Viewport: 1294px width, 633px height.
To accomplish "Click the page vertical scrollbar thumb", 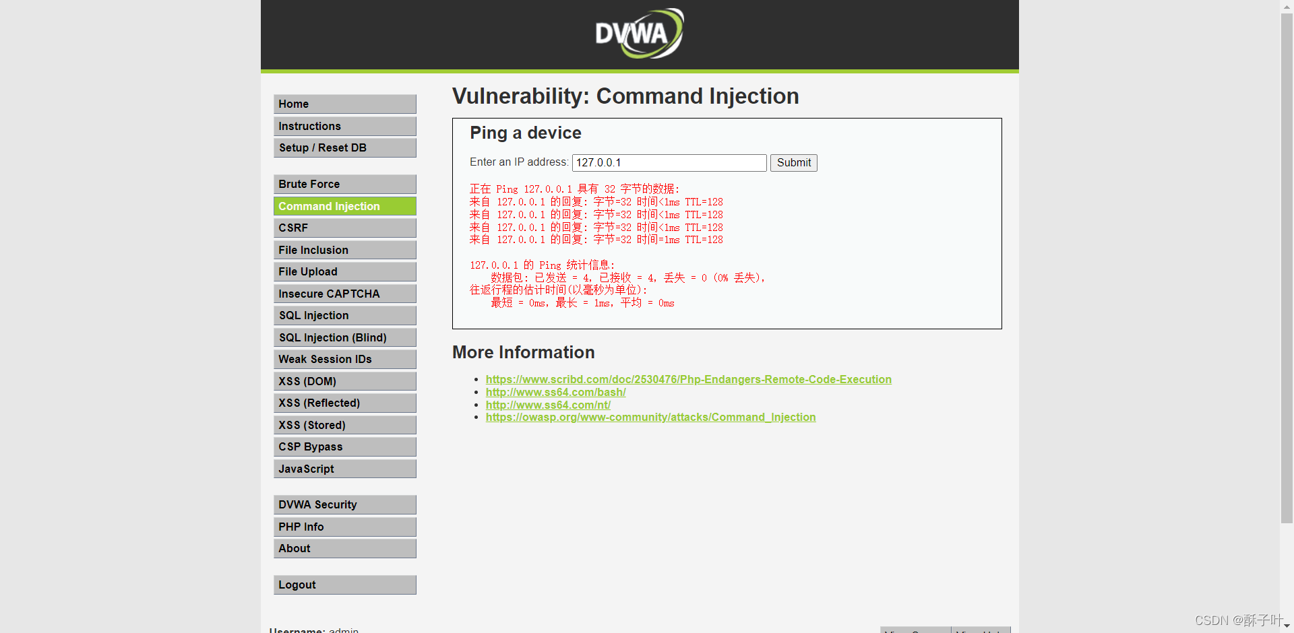I will (1287, 268).
